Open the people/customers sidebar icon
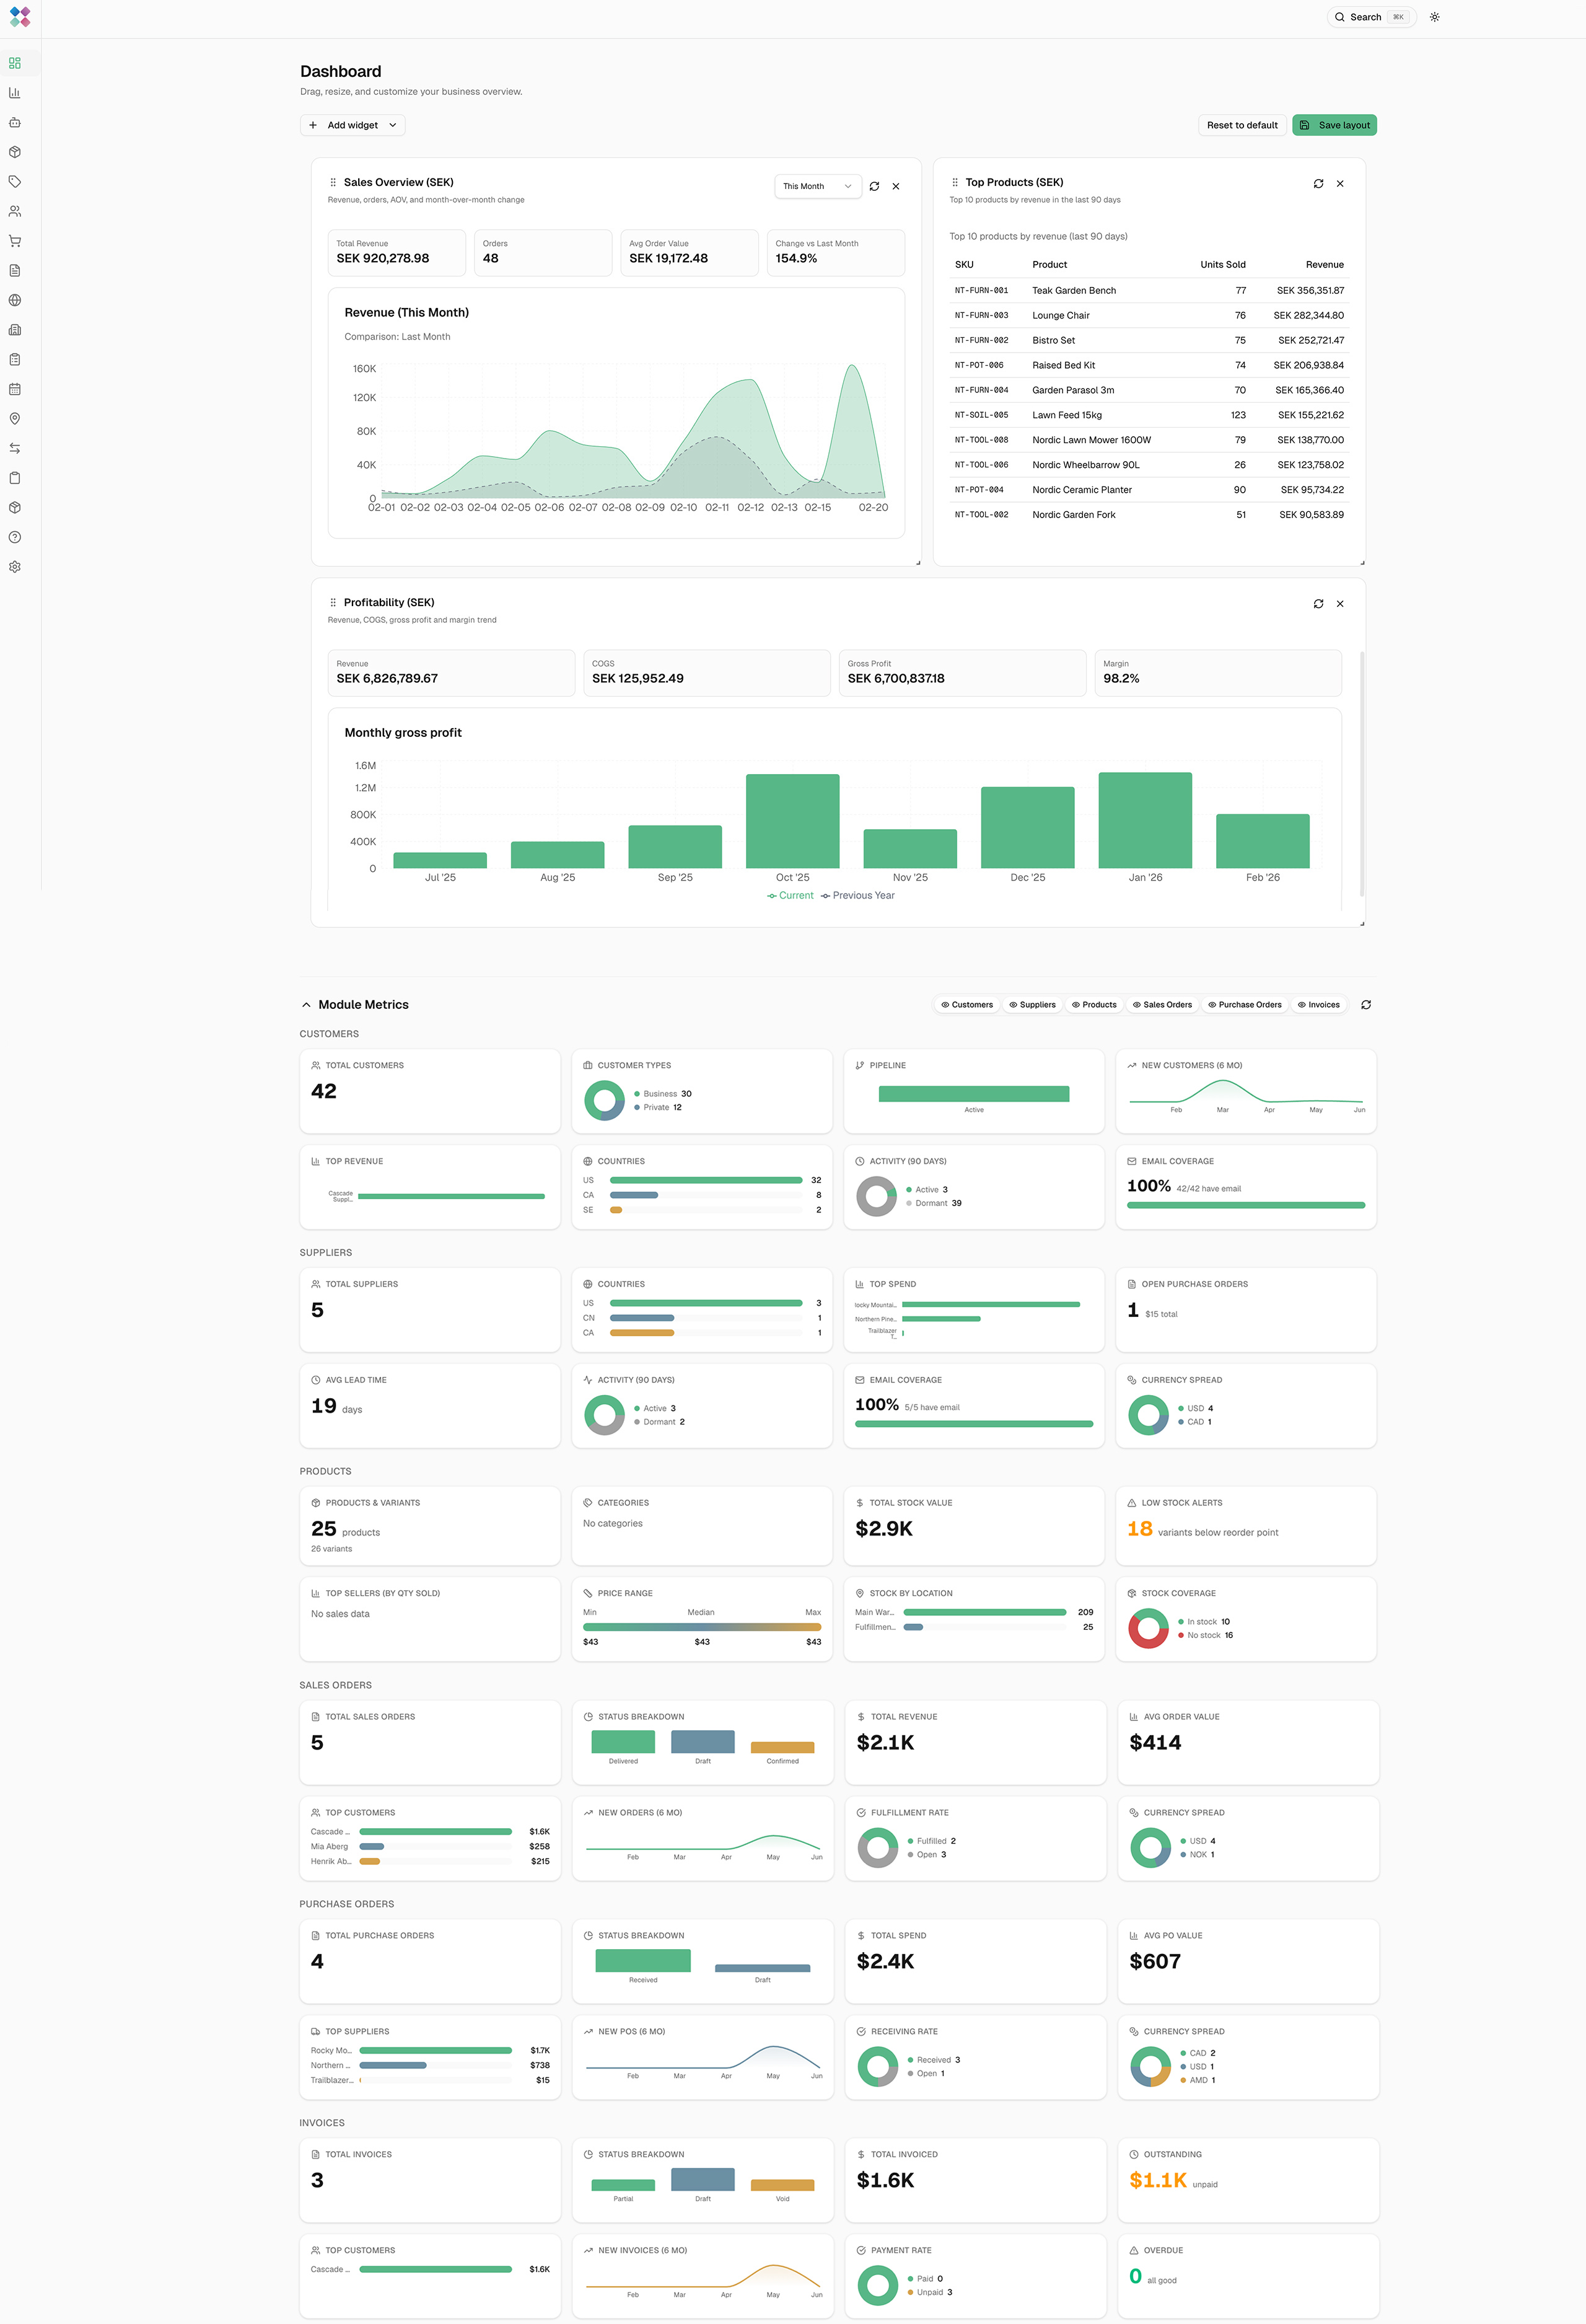The height and width of the screenshot is (2324, 1586). (x=15, y=211)
